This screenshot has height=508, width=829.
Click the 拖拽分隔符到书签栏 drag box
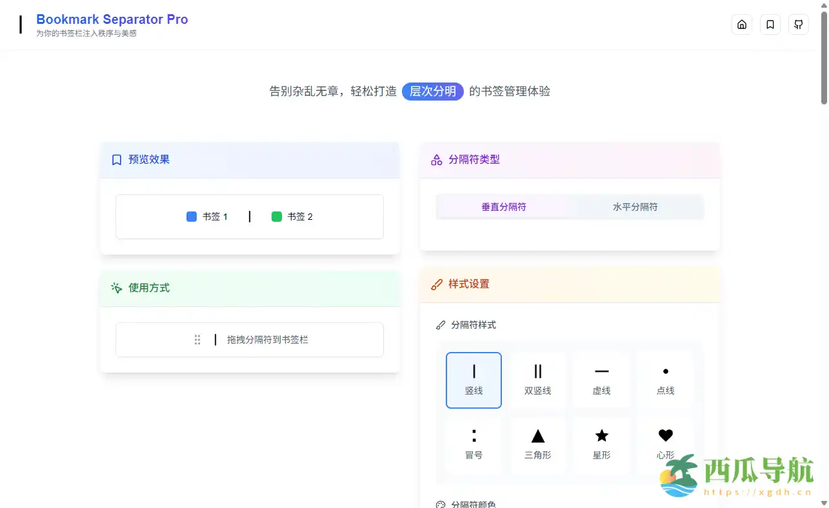(x=250, y=340)
